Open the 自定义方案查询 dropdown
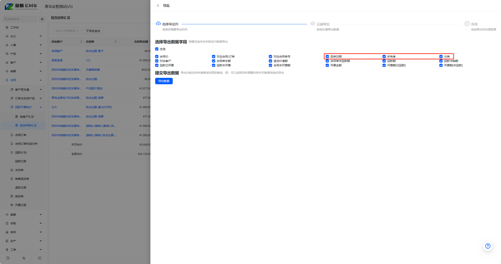Image resolution: width=501 pixels, height=264 pixels. pyautogui.click(x=67, y=31)
